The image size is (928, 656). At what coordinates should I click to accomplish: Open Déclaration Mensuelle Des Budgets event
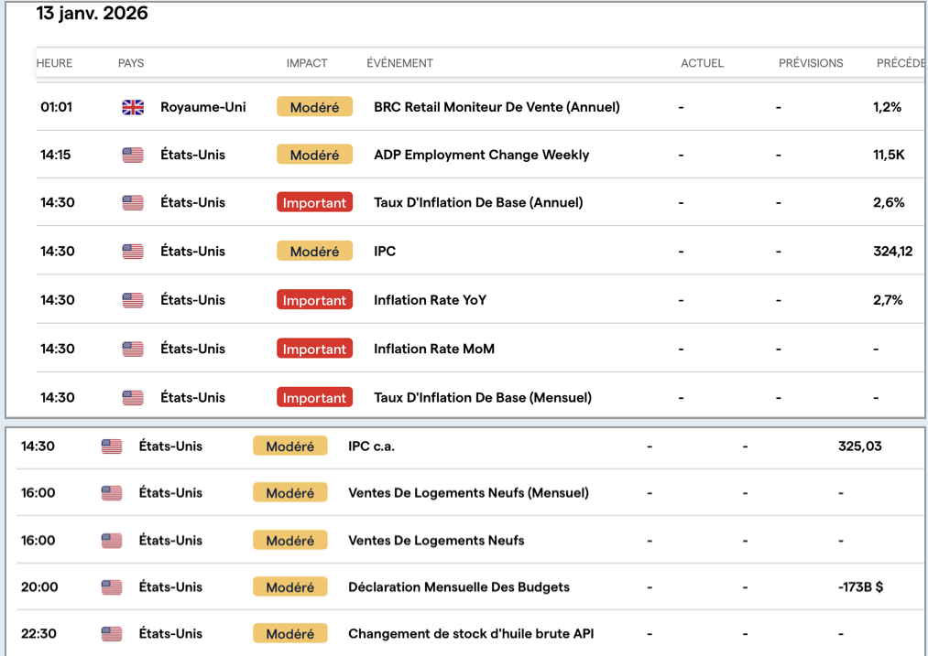click(459, 586)
